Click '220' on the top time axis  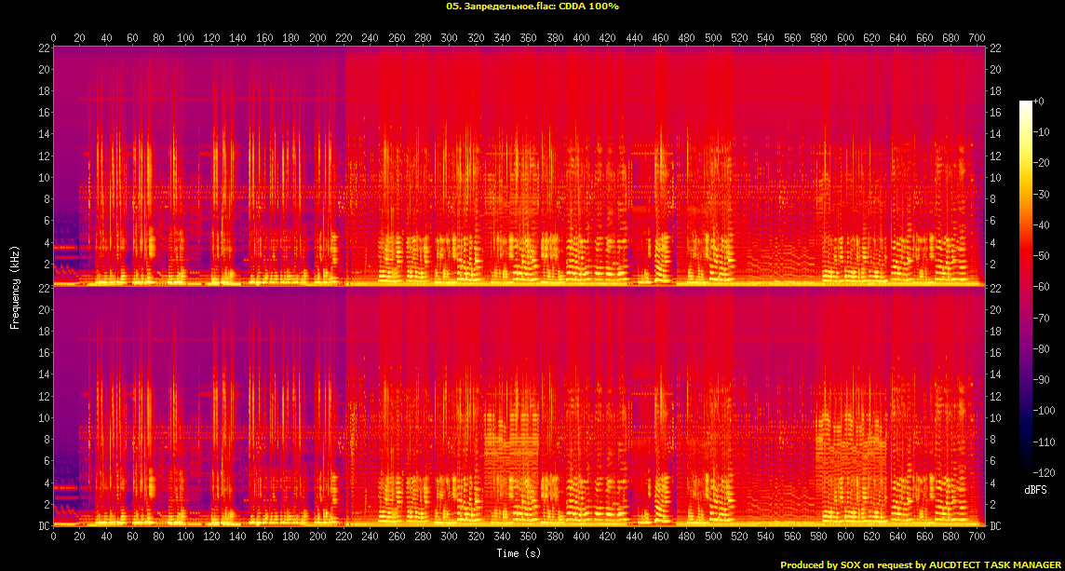point(344,38)
